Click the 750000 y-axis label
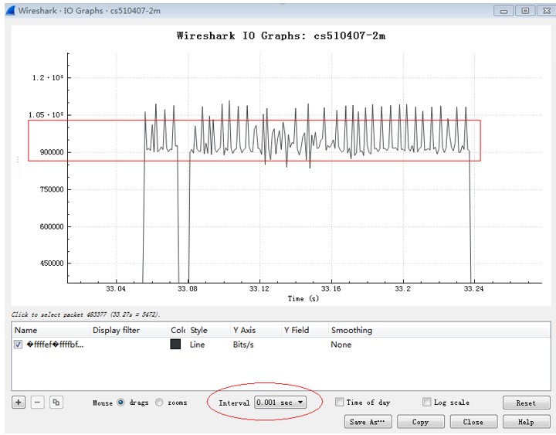 coord(52,189)
